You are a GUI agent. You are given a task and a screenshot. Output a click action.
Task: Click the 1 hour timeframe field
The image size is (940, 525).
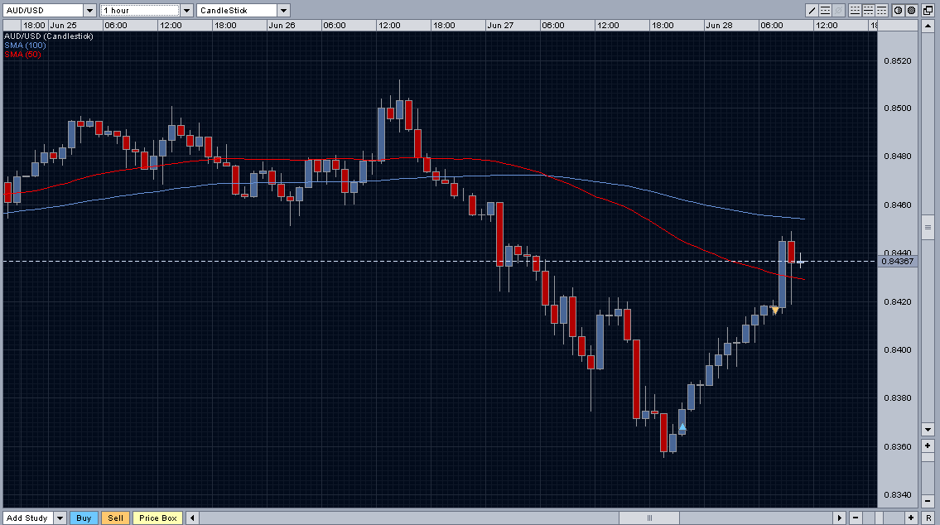pos(140,10)
